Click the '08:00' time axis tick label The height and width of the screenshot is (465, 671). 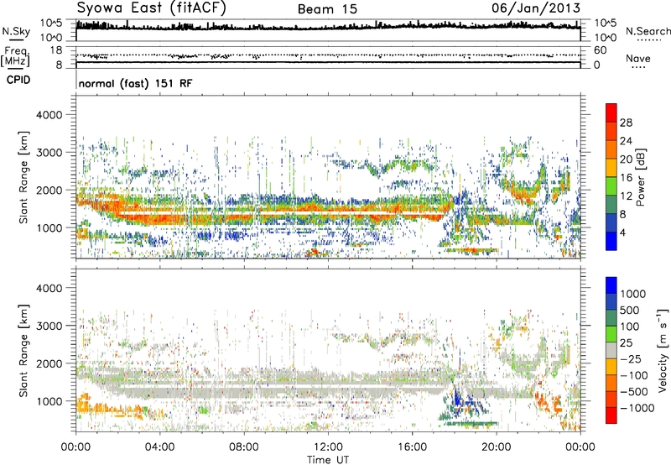pos(244,447)
